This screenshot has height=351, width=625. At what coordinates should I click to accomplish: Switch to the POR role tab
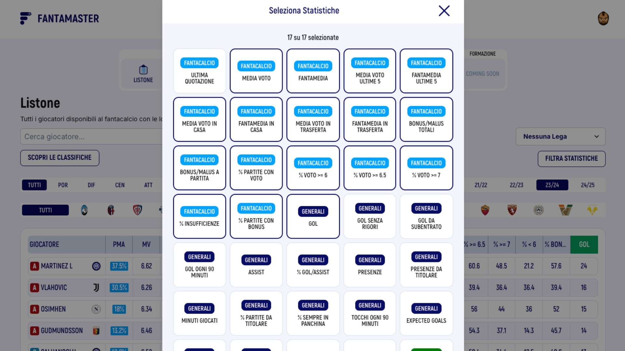click(63, 185)
